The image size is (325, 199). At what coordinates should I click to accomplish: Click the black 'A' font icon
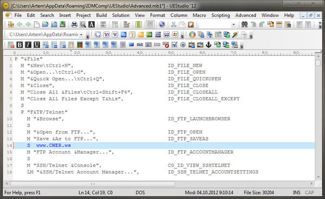click(92, 24)
